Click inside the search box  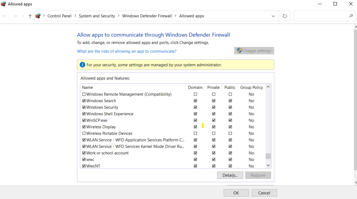click(x=320, y=16)
